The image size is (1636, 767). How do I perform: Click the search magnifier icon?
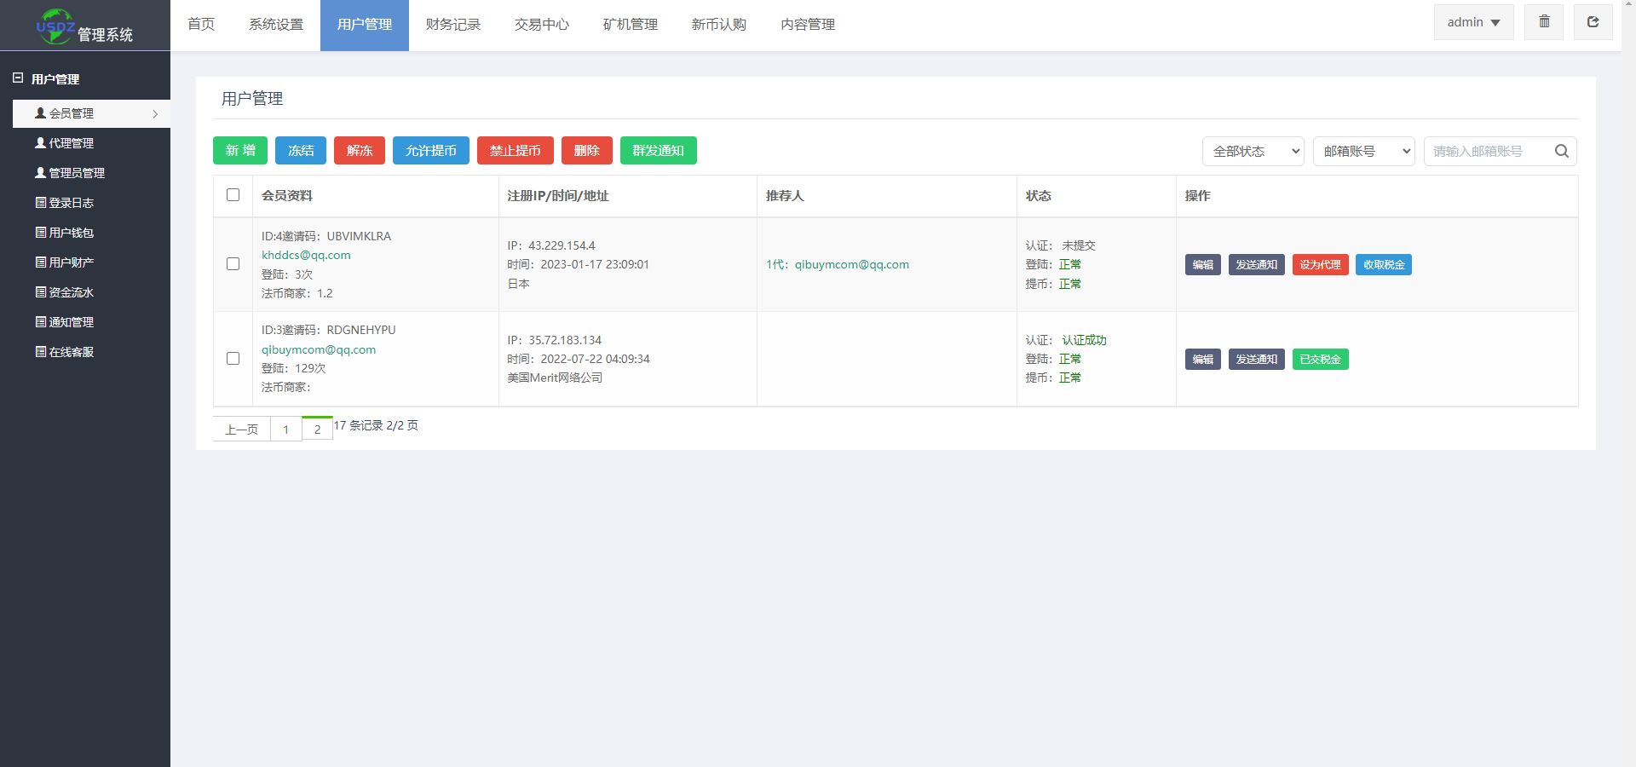tap(1561, 151)
